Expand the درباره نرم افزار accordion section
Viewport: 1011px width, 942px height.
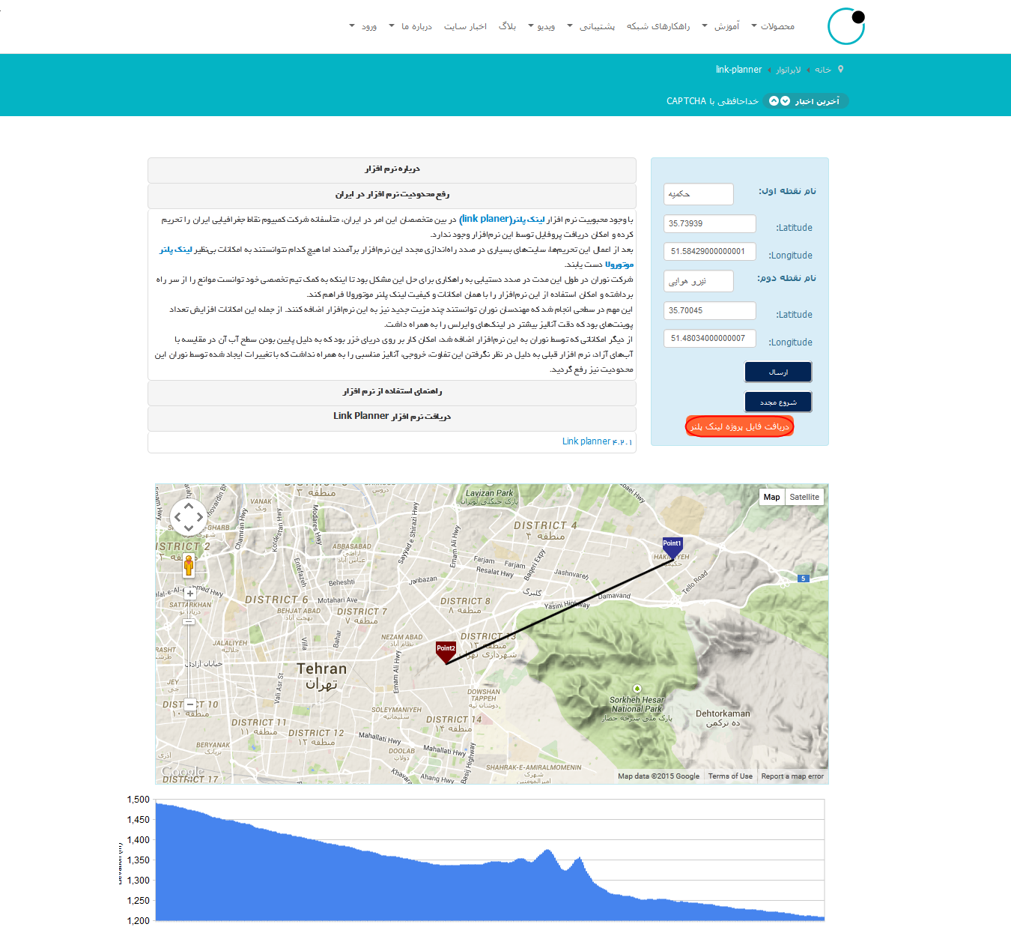click(392, 169)
